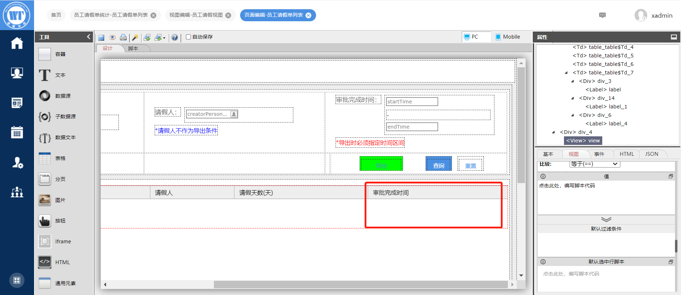Open the 基本 properties tab
The width and height of the screenshot is (681, 295).
click(x=548, y=154)
